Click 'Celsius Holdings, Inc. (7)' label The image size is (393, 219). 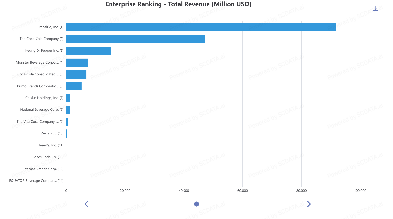tap(44, 98)
